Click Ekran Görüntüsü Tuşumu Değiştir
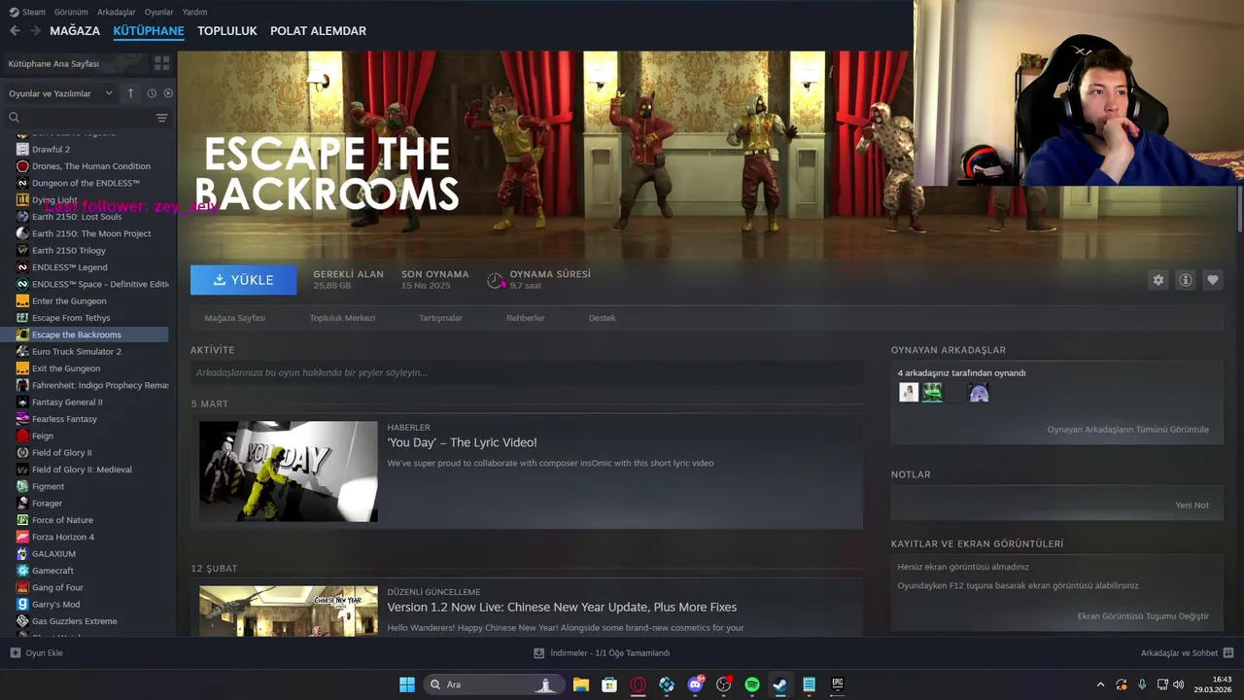The width and height of the screenshot is (1244, 700). pos(1143,616)
